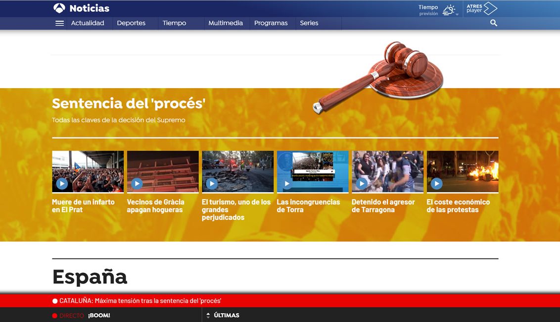The image size is (560, 322).
Task: Open 'El coste económico' video thumbnail
Action: (462, 171)
